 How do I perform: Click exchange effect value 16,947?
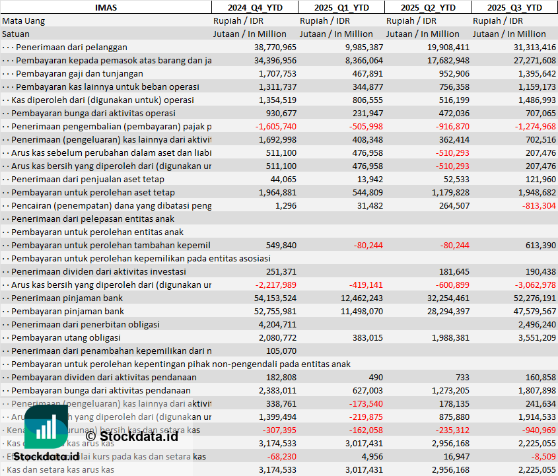pos(456,456)
